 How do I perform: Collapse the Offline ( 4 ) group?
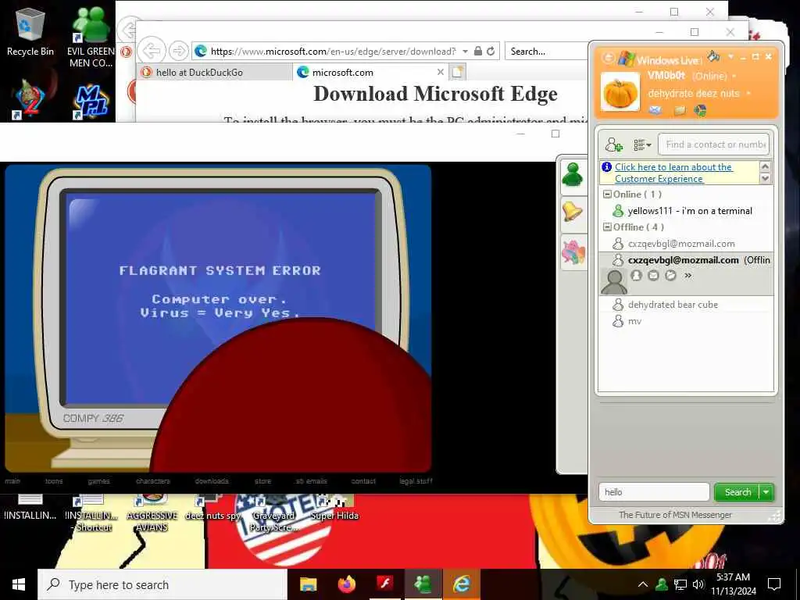[x=607, y=227]
